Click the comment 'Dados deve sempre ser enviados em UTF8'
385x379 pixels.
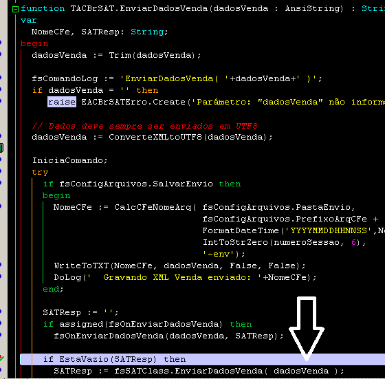pyautogui.click(x=144, y=126)
